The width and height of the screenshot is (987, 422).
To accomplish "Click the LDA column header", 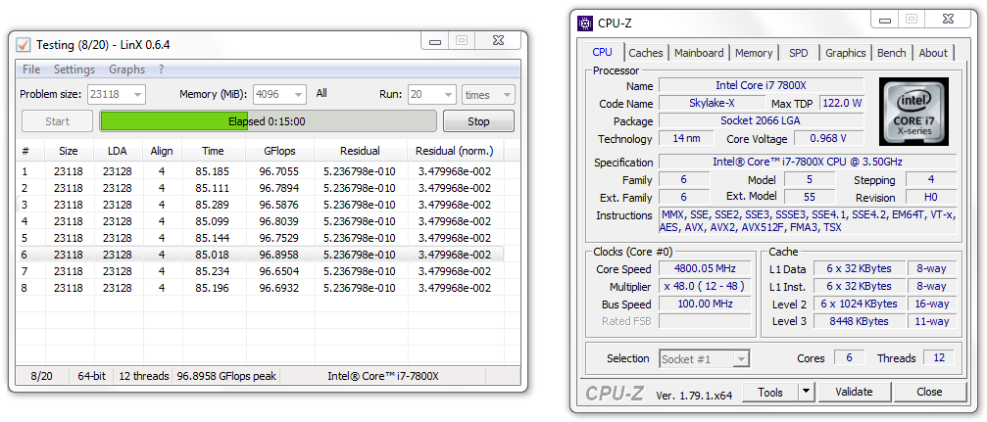I will pyautogui.click(x=117, y=151).
